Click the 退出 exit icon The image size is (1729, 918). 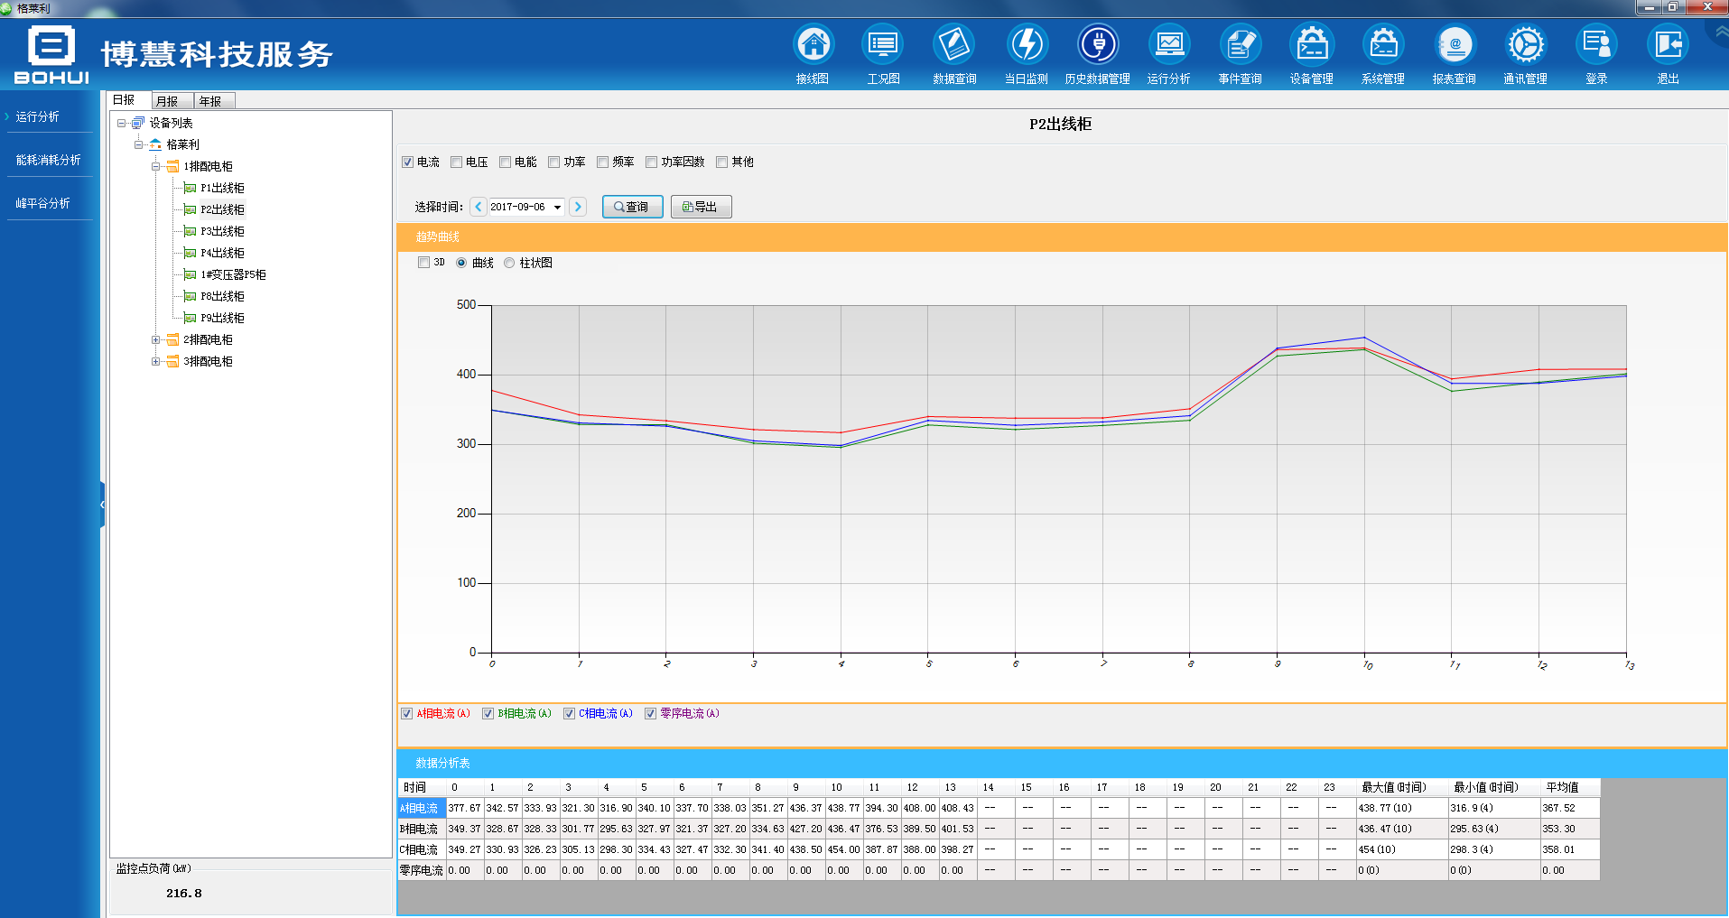coord(1668,44)
